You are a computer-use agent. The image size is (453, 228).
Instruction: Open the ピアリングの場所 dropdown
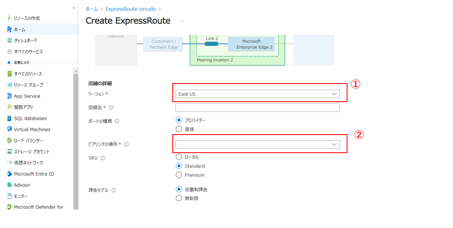[257, 144]
